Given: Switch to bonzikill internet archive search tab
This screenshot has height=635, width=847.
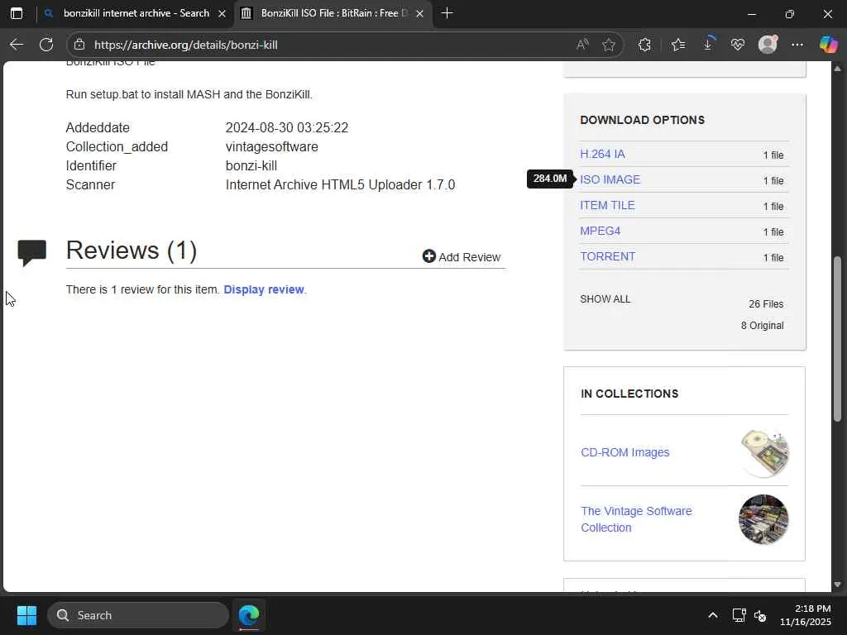Looking at the screenshot, I should pos(136,13).
